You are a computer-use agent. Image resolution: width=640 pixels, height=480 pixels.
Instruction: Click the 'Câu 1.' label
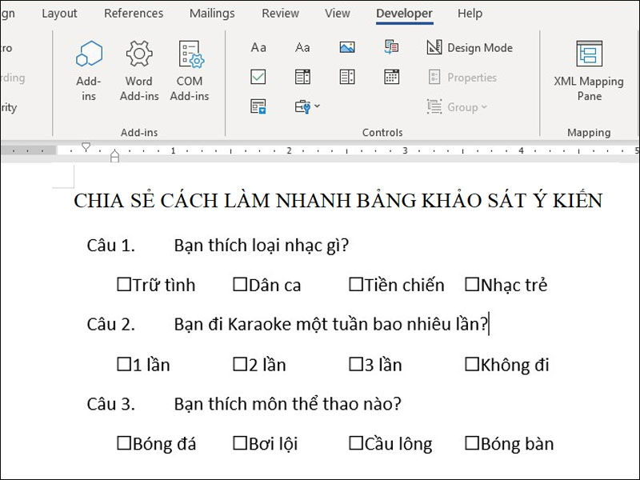pyautogui.click(x=110, y=246)
